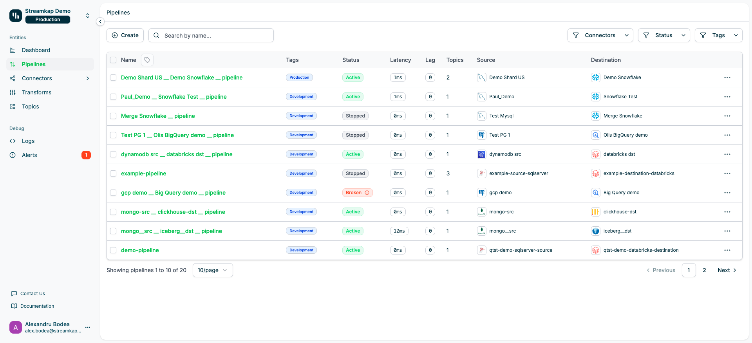Click the "12ms" latency value

point(399,231)
